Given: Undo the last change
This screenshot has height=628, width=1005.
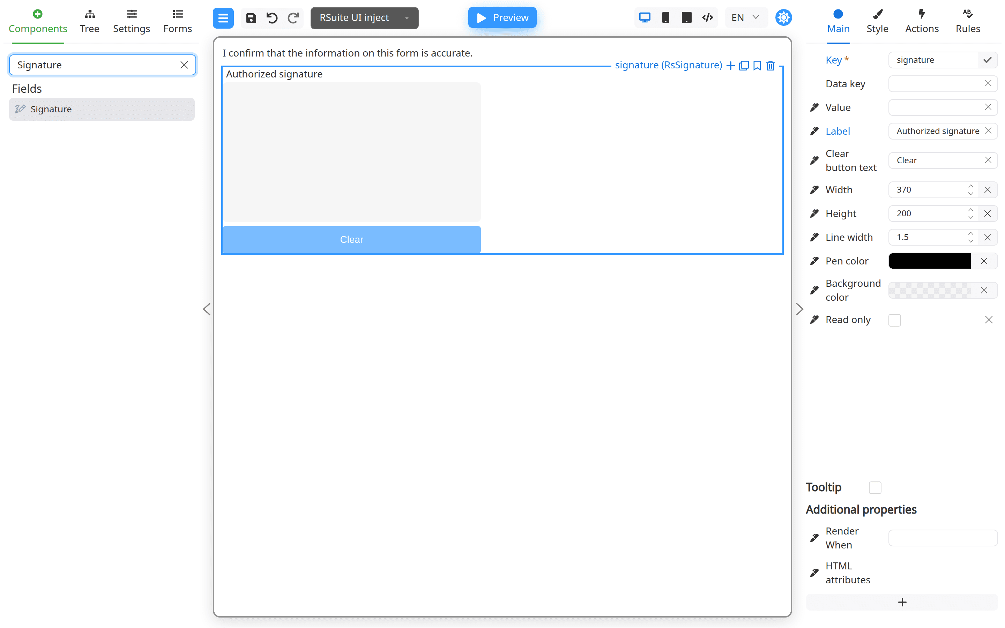Looking at the screenshot, I should (272, 18).
